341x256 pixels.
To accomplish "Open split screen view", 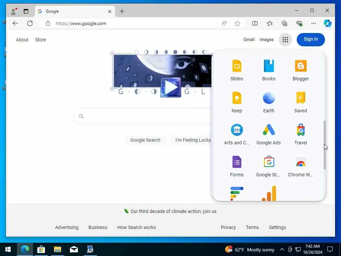I will 255,23.
